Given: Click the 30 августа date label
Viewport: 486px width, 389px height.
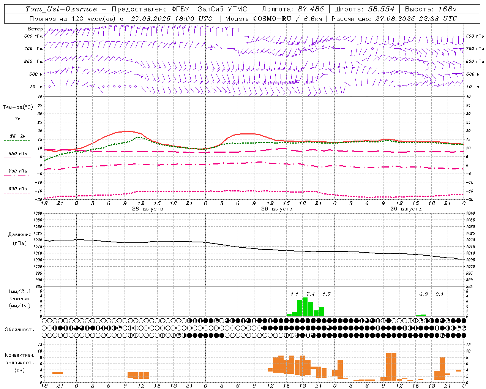Looking at the screenshot, I should coord(406,209).
